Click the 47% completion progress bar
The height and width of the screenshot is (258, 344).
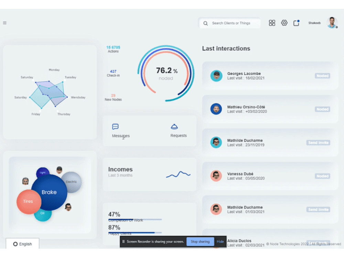(135, 219)
